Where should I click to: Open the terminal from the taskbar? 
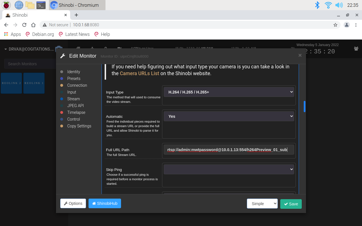[41, 5]
